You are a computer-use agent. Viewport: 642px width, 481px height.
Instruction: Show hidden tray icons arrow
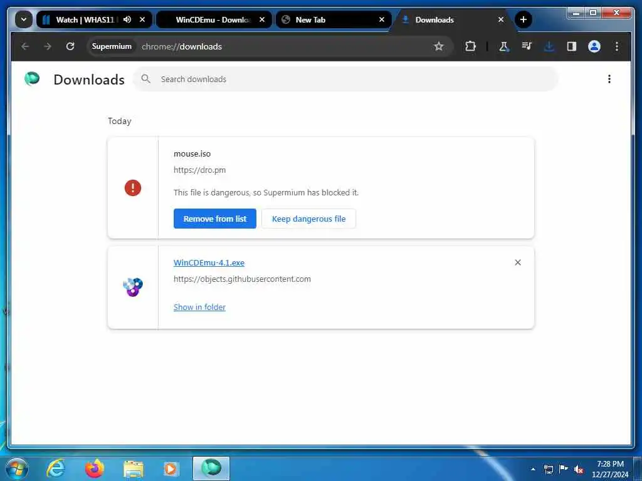click(533, 468)
